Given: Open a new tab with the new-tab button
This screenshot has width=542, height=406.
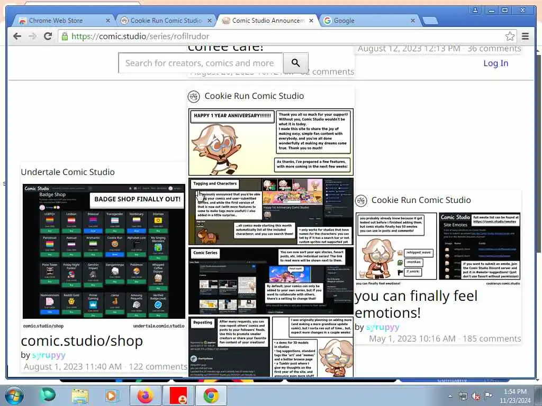Looking at the screenshot, I should [430, 21].
